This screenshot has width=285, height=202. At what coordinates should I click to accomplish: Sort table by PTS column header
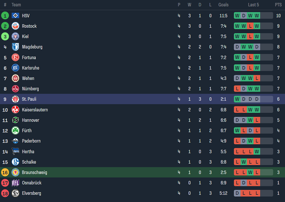tap(278, 5)
